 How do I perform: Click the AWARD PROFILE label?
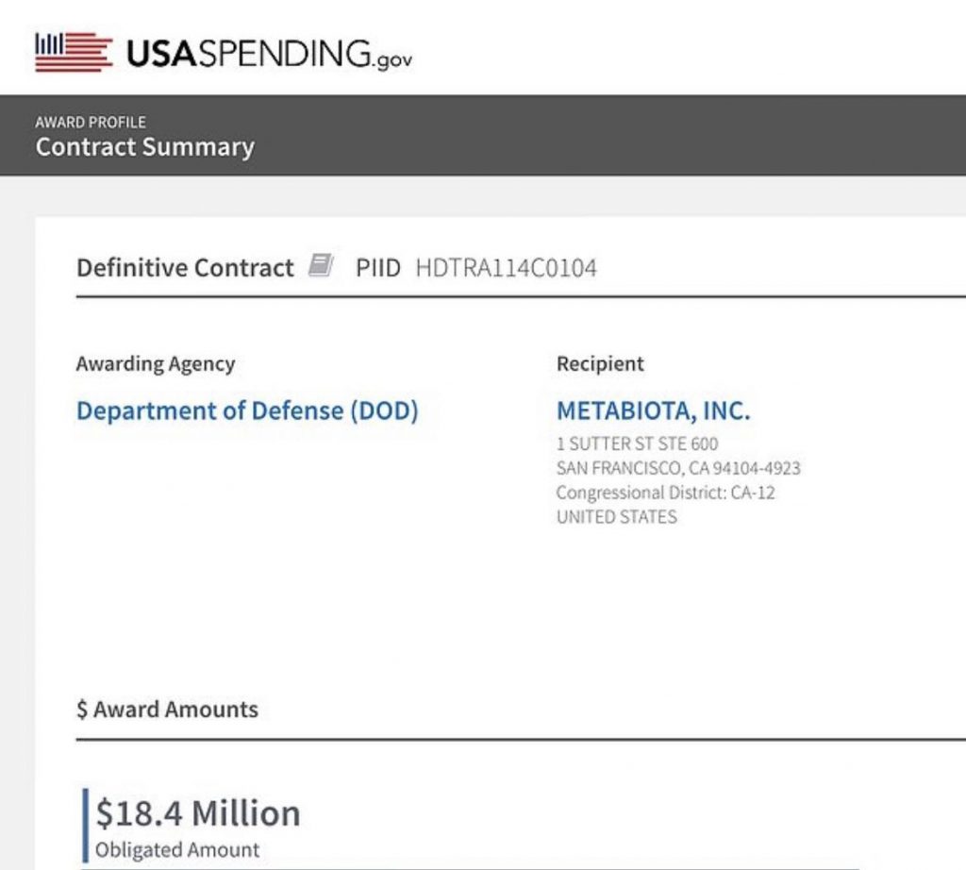coord(91,122)
